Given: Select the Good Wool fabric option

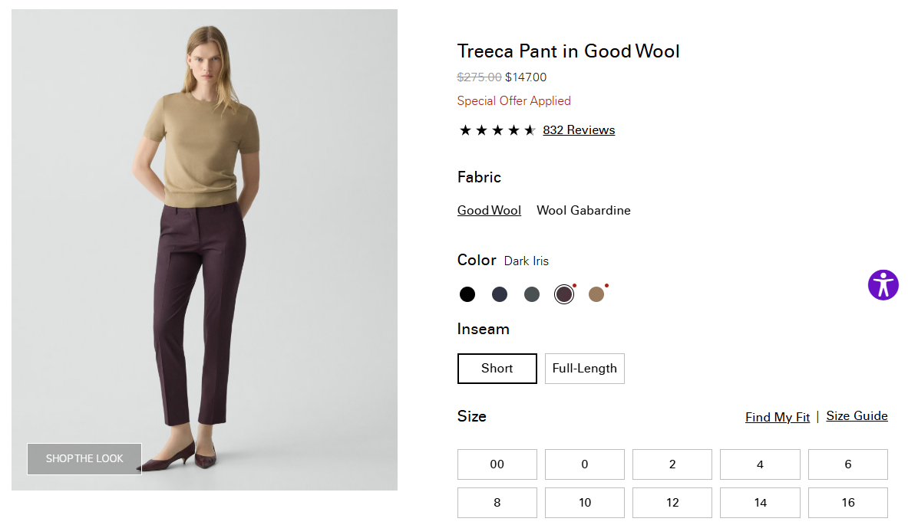Looking at the screenshot, I should (x=489, y=211).
